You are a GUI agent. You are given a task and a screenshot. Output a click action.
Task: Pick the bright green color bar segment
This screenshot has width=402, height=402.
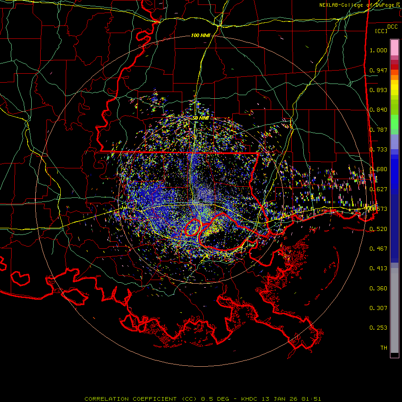[x=394, y=122]
